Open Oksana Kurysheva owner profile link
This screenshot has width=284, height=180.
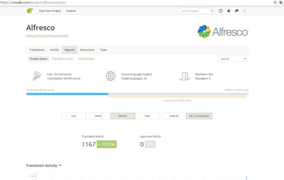point(41,36)
